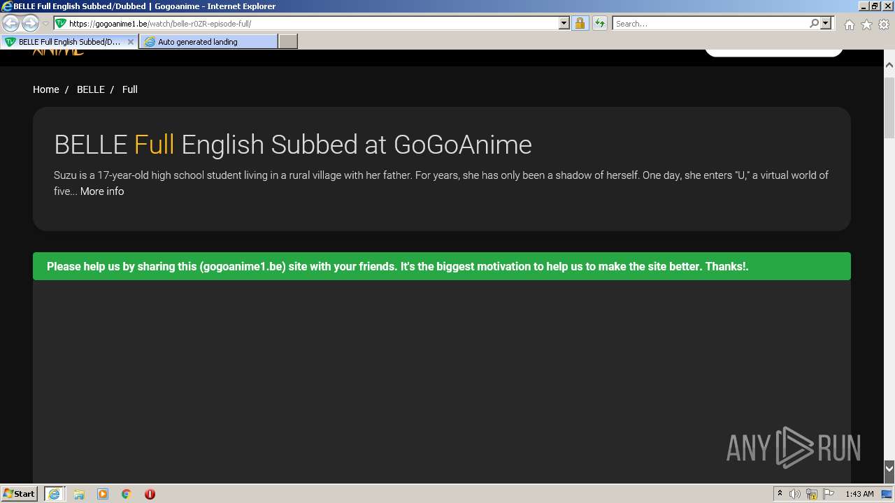Open the volume speaker tray icon
This screenshot has height=503, width=895.
click(795, 494)
